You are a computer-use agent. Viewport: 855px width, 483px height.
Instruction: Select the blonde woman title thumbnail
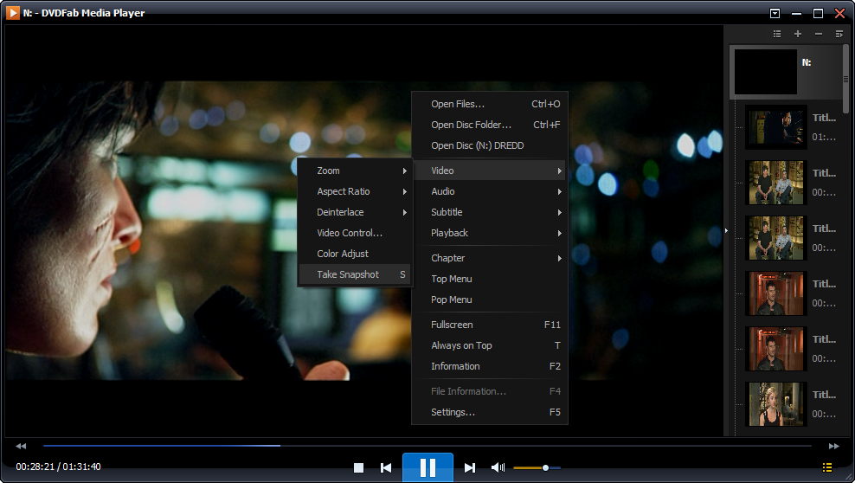pos(775,404)
